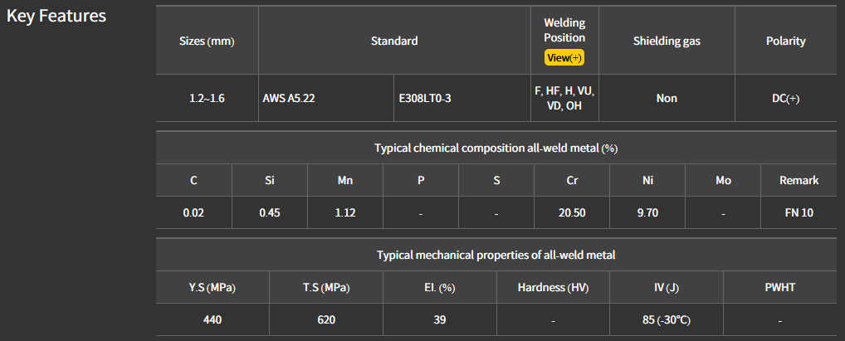
Task: Click the Key Features heading
Action: click(56, 16)
